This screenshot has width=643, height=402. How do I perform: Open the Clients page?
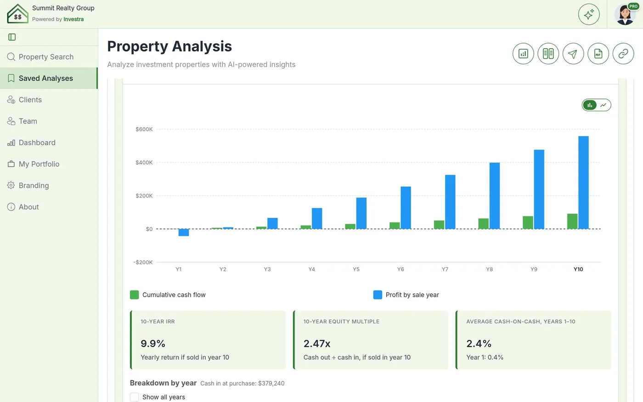click(49, 100)
